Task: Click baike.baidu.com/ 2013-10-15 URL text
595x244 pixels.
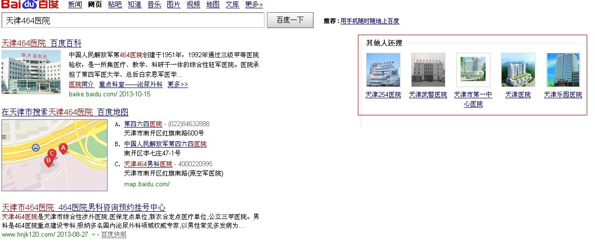Action: point(110,94)
